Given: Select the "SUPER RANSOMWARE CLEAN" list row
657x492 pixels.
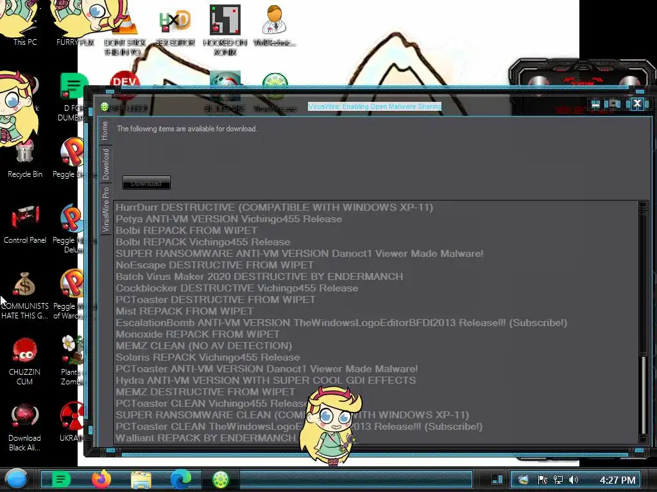Looking at the screenshot, I should point(376,415).
